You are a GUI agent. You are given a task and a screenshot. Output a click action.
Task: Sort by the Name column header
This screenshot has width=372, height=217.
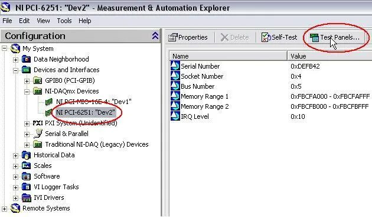(x=229, y=56)
